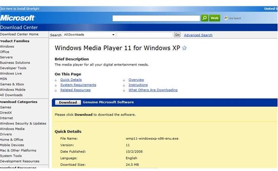The width and height of the screenshot is (278, 171).
Task: Focus the top Microsoft search field
Action: (x=156, y=18)
